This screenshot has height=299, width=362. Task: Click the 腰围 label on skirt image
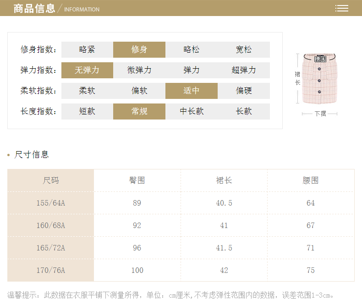pos(320,59)
